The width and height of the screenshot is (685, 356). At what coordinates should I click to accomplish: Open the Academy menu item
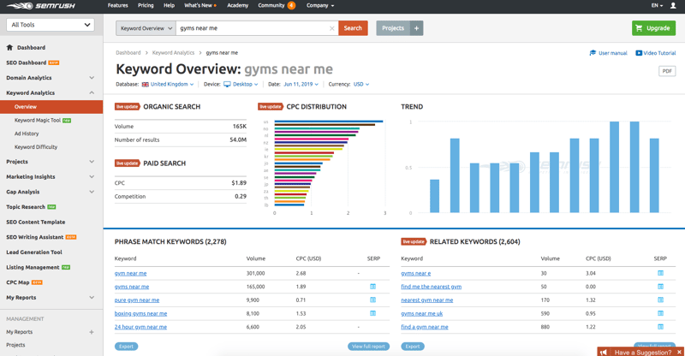point(238,6)
